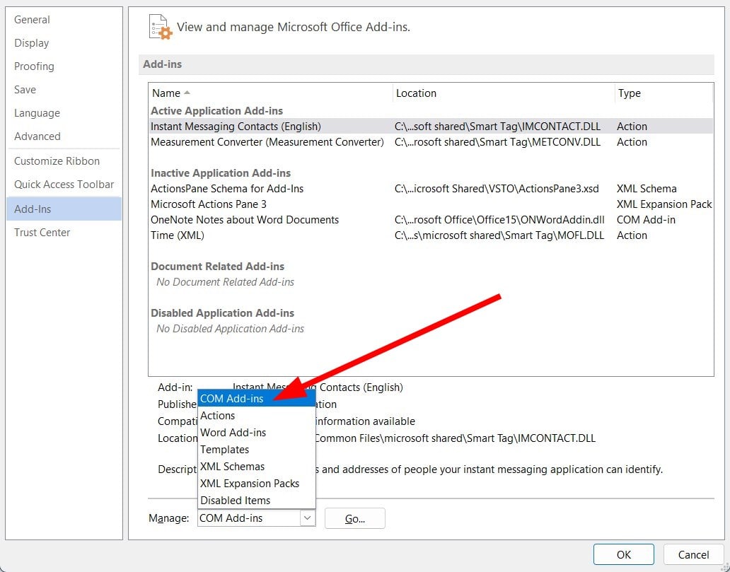Choose Disabled Items in the dropdown list
Image resolution: width=730 pixels, height=572 pixels.
click(x=236, y=501)
